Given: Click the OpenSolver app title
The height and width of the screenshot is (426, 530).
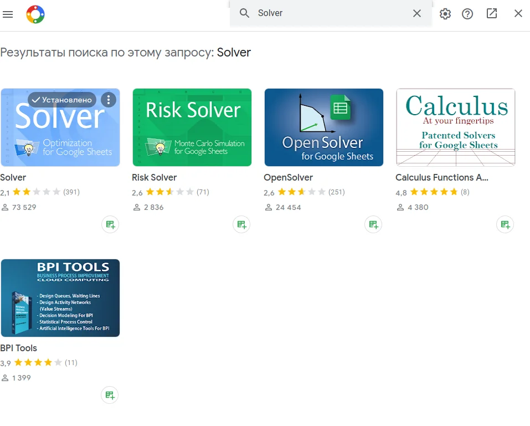Looking at the screenshot, I should click(289, 177).
